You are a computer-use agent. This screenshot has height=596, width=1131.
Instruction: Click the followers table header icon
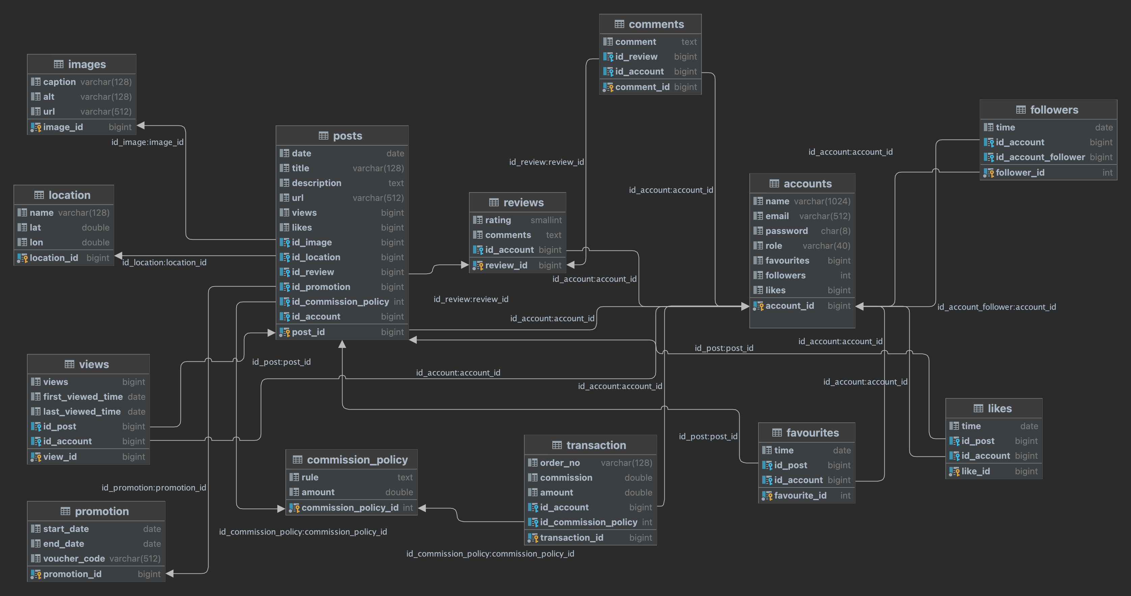tap(1021, 110)
